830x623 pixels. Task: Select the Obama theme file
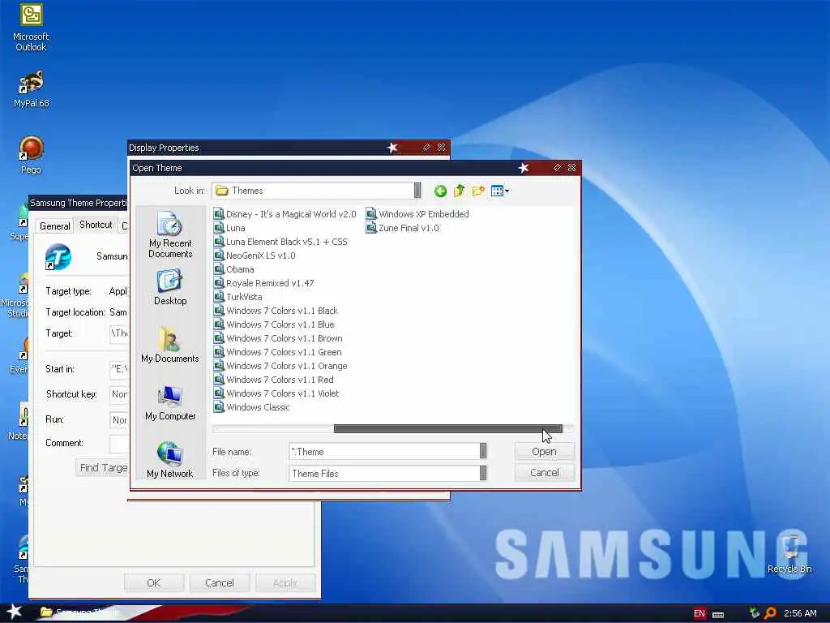(x=234, y=269)
